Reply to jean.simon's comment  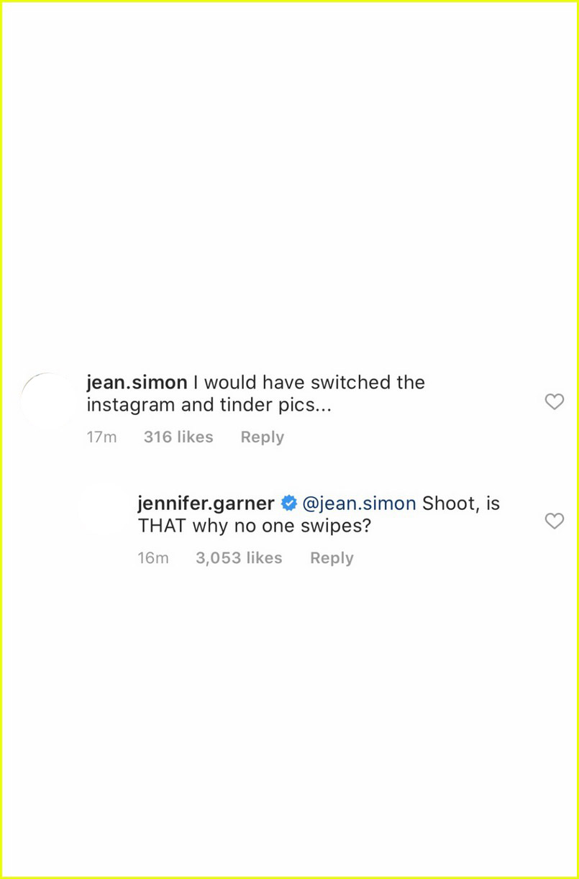pyautogui.click(x=262, y=437)
